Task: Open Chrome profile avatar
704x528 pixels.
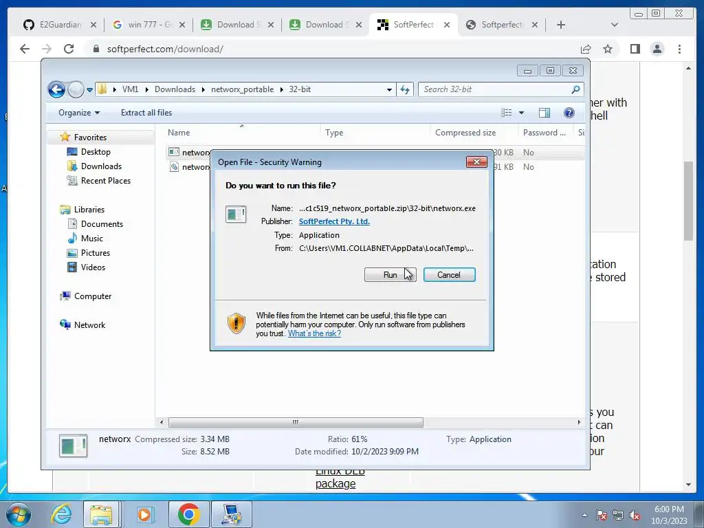Action: point(657,49)
